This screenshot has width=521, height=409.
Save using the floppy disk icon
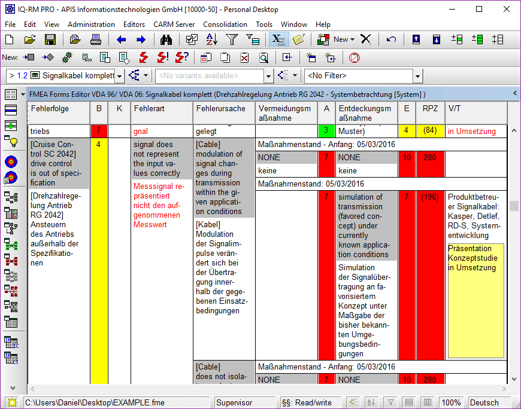[50, 40]
